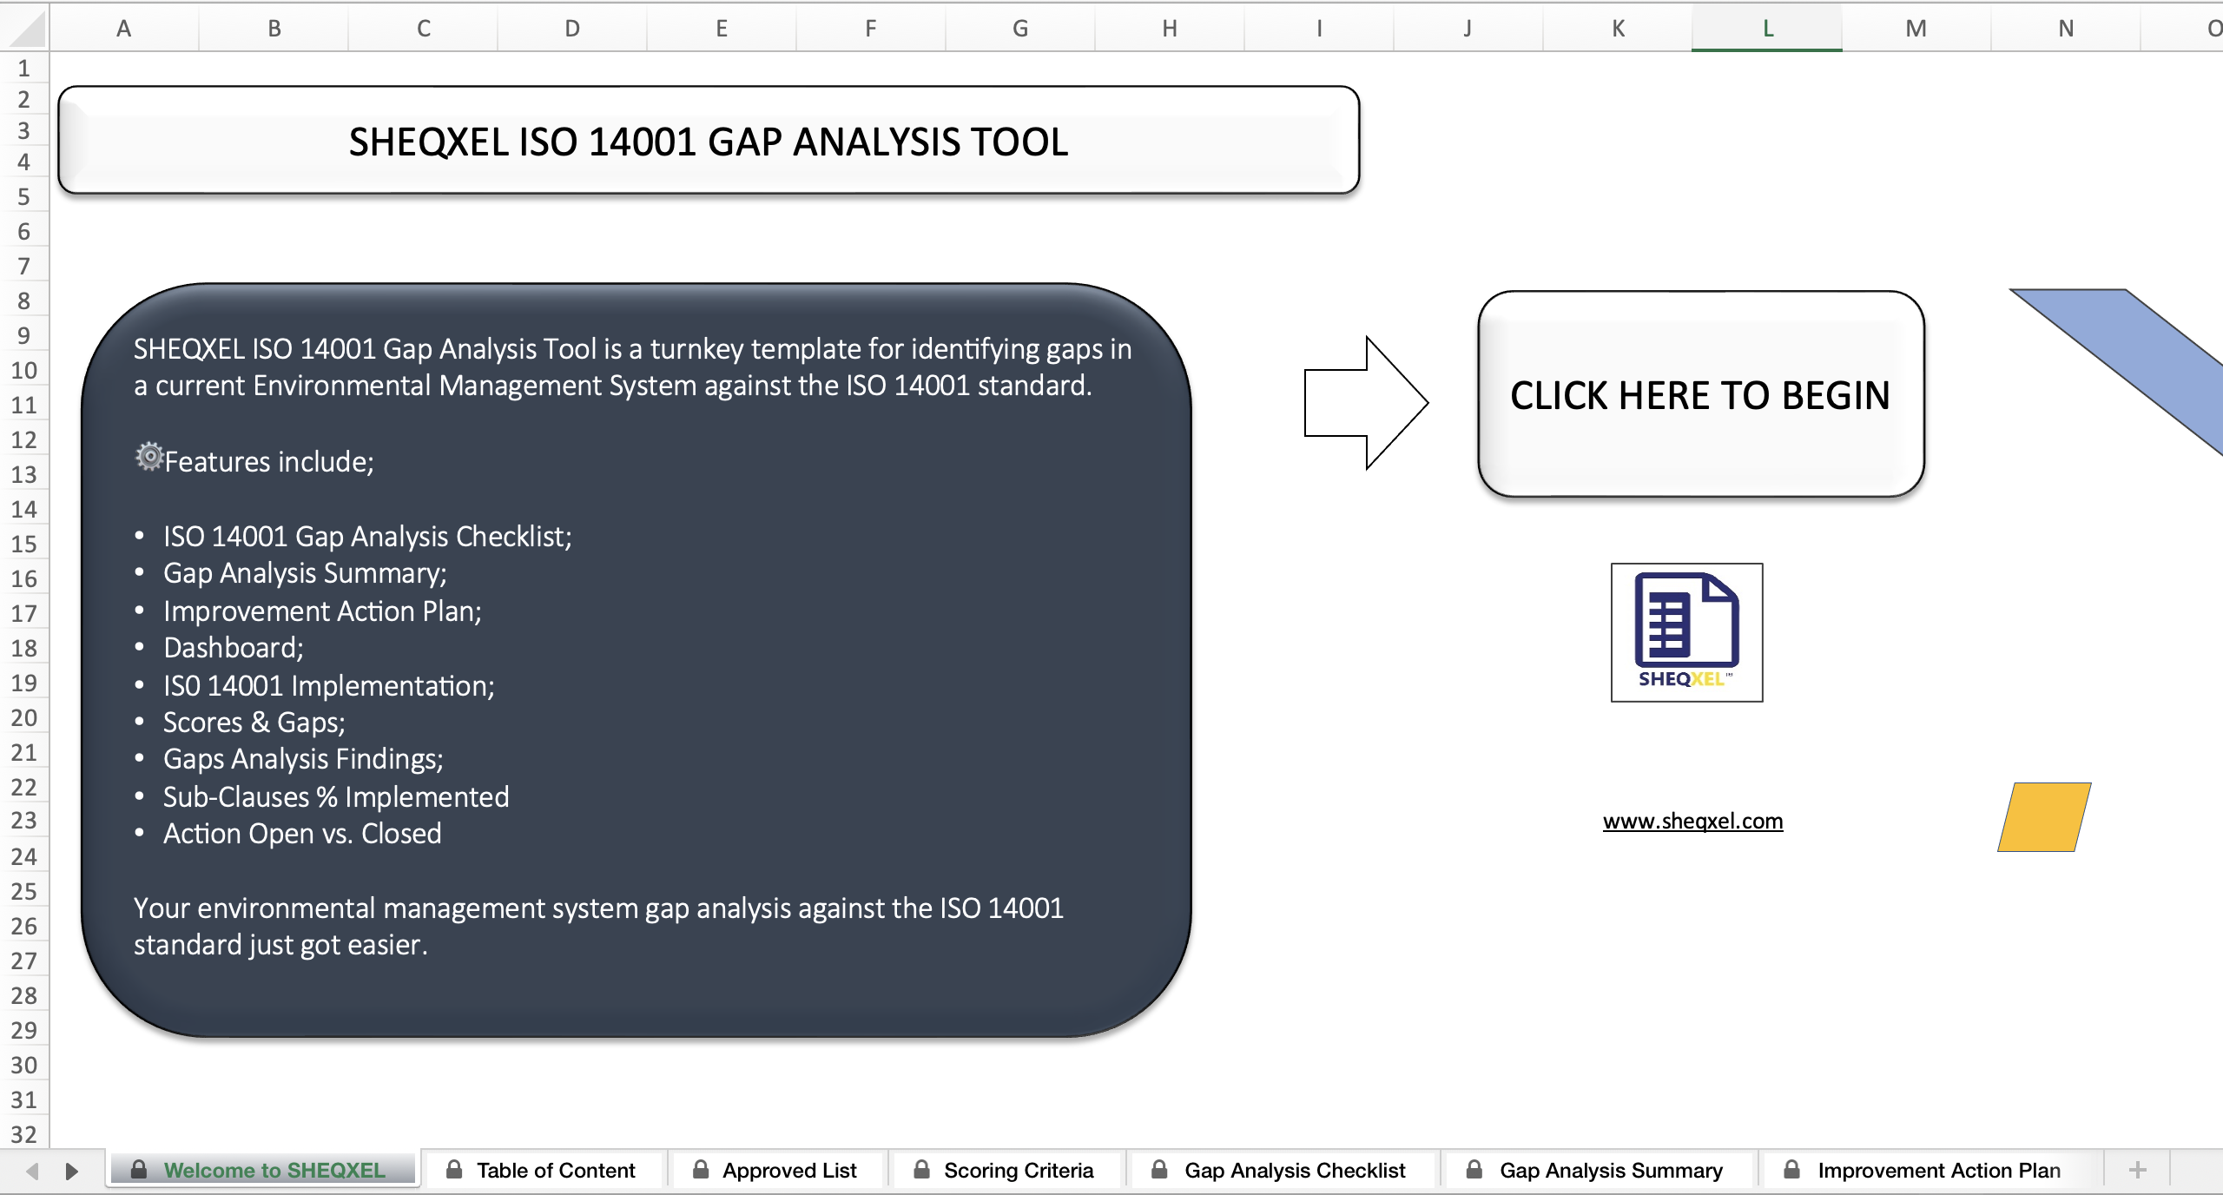
Task: Click the CLICK HERE TO BEGIN button
Action: pos(1701,394)
